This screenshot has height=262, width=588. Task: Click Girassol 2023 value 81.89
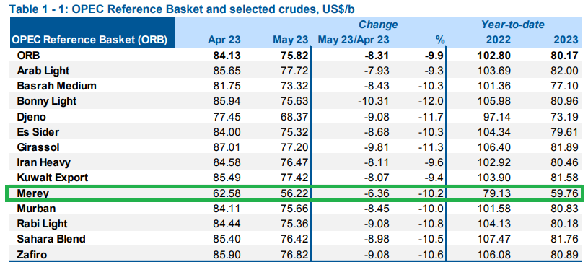564,147
